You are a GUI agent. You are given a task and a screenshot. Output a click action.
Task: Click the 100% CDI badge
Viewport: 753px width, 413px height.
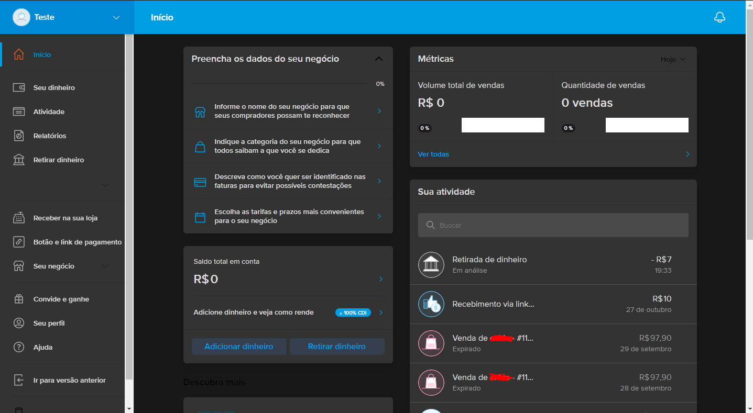point(353,312)
